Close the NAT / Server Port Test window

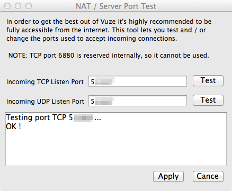click(7, 6)
